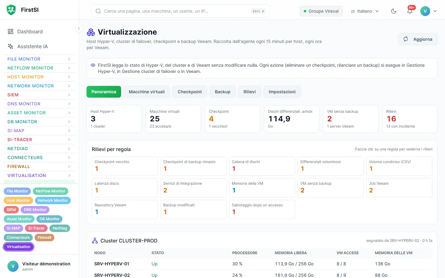Screen dimensions: 445x278
Task: Open the Italiano language dropdown
Action: click(x=365, y=11)
